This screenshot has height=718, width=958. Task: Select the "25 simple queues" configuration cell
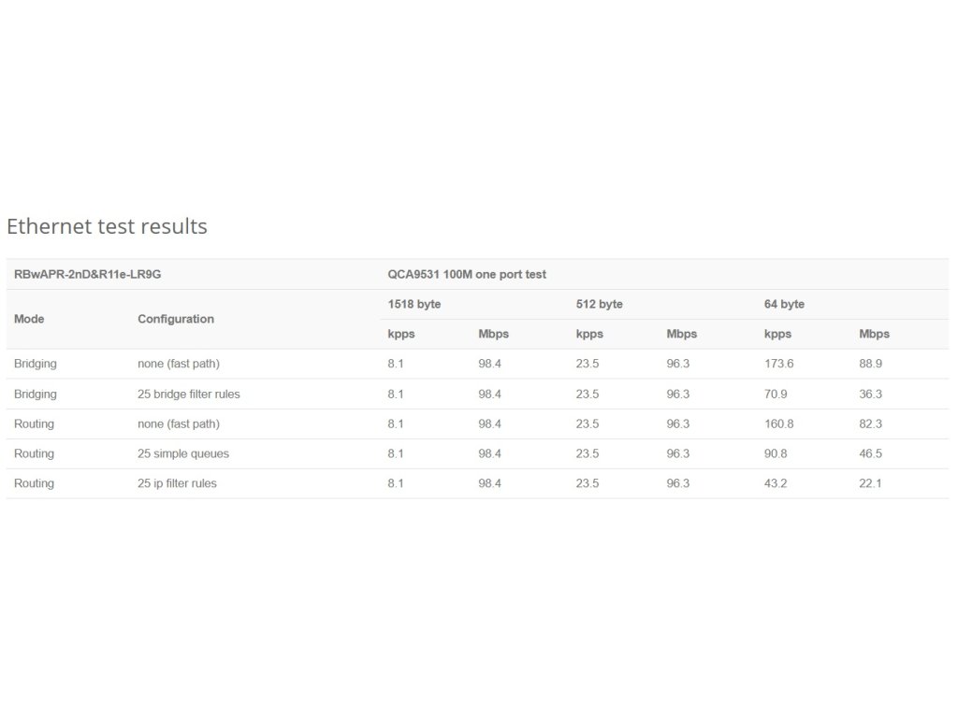coord(183,453)
